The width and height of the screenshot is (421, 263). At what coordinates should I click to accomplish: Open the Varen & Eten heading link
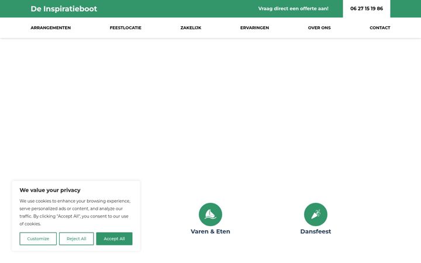tap(210, 231)
